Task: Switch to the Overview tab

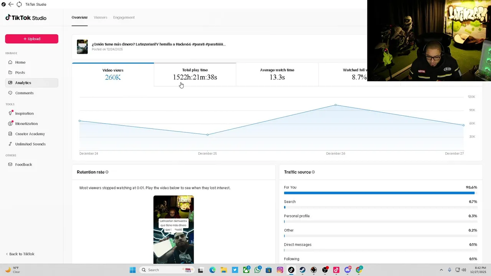Action: [x=79, y=17]
